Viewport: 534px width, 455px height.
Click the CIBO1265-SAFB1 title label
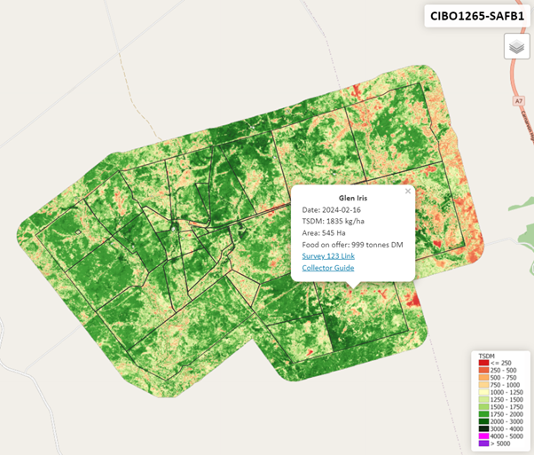point(477,15)
